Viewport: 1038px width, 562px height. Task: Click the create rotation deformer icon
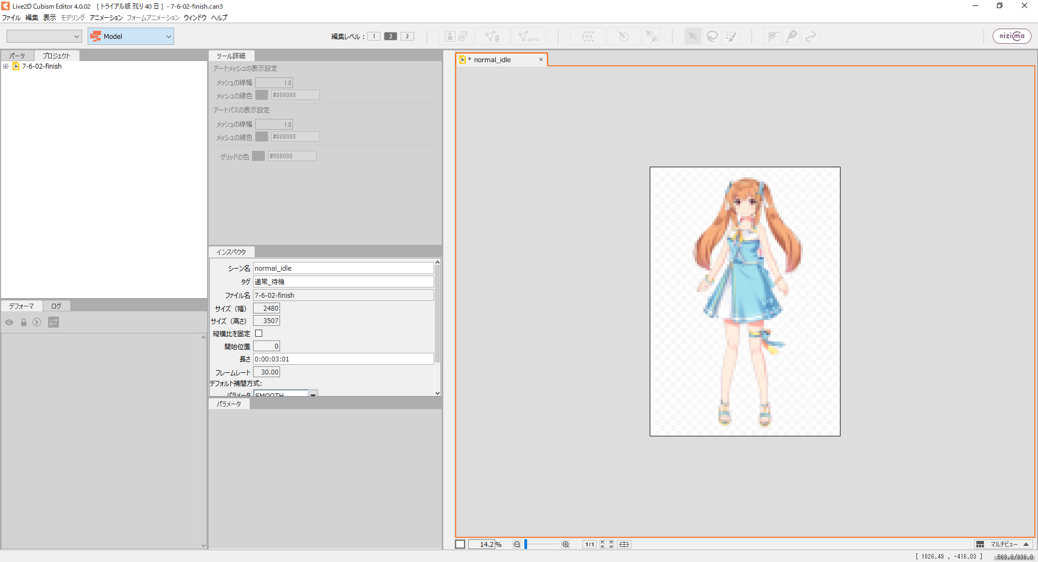(x=623, y=36)
